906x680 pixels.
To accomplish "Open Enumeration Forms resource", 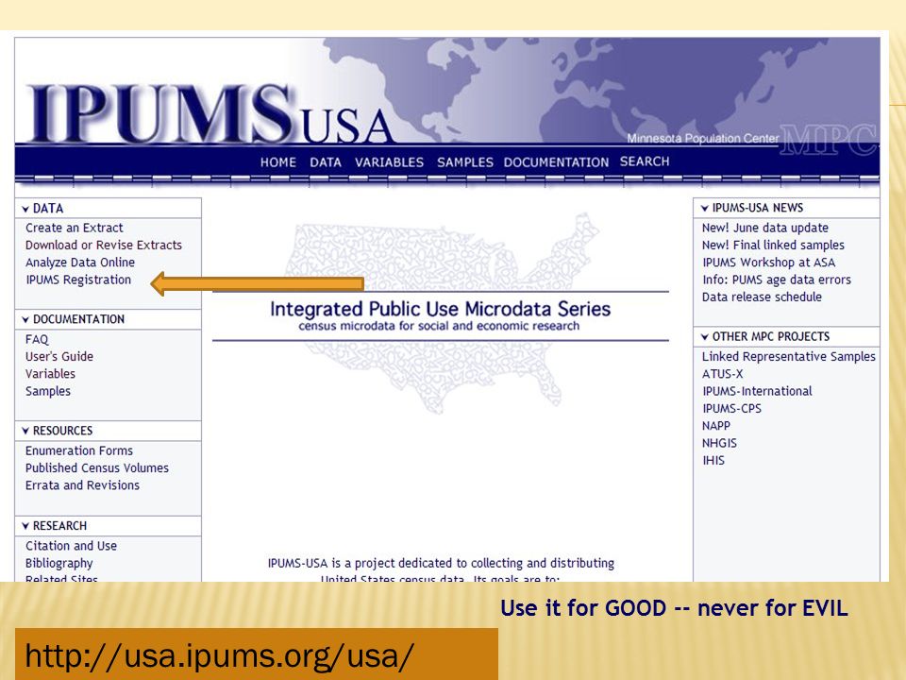I will 79,450.
